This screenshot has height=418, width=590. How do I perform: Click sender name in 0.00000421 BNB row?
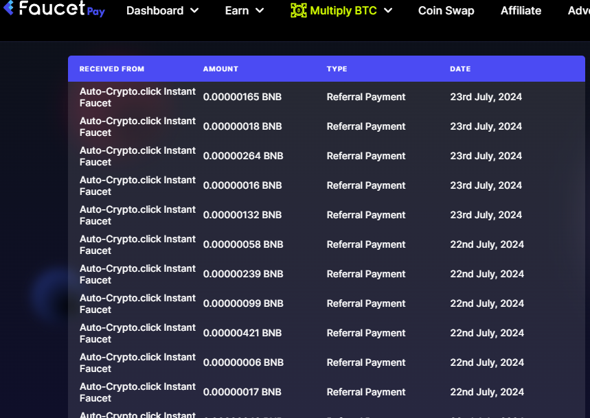click(137, 333)
